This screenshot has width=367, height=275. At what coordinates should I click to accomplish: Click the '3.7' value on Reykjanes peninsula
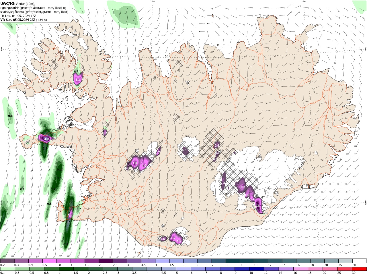68,222
